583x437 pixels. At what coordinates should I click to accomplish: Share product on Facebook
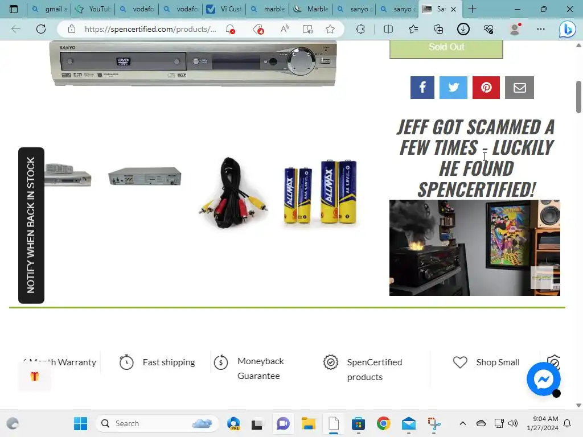pyautogui.click(x=422, y=88)
